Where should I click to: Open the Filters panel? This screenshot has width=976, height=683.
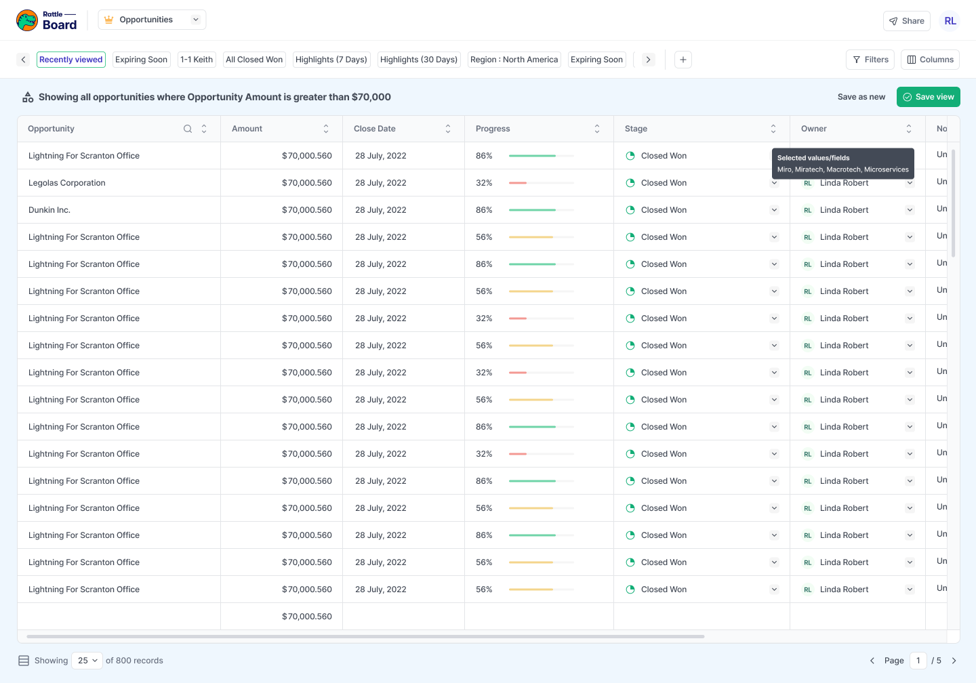870,60
